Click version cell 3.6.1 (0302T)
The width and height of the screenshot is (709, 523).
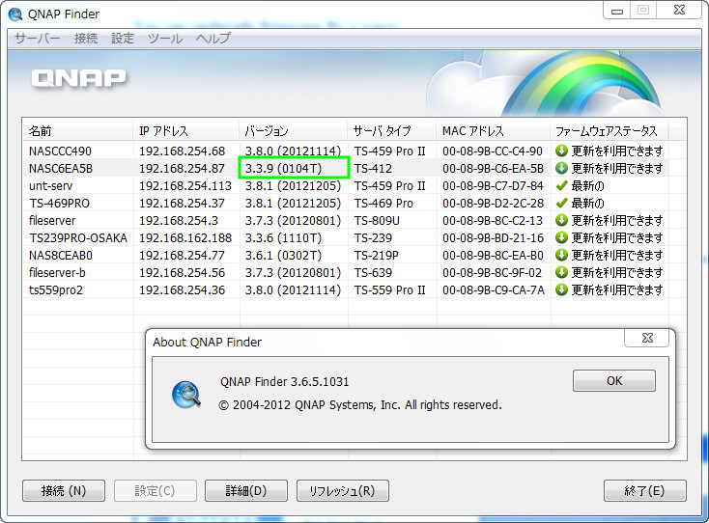pos(284,255)
